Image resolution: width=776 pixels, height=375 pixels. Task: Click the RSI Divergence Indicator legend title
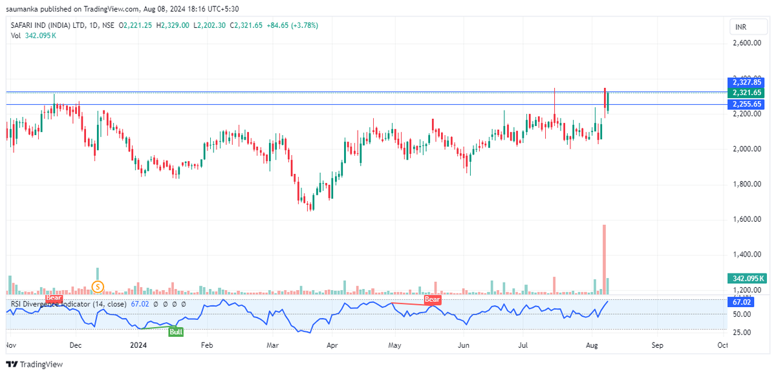point(69,303)
